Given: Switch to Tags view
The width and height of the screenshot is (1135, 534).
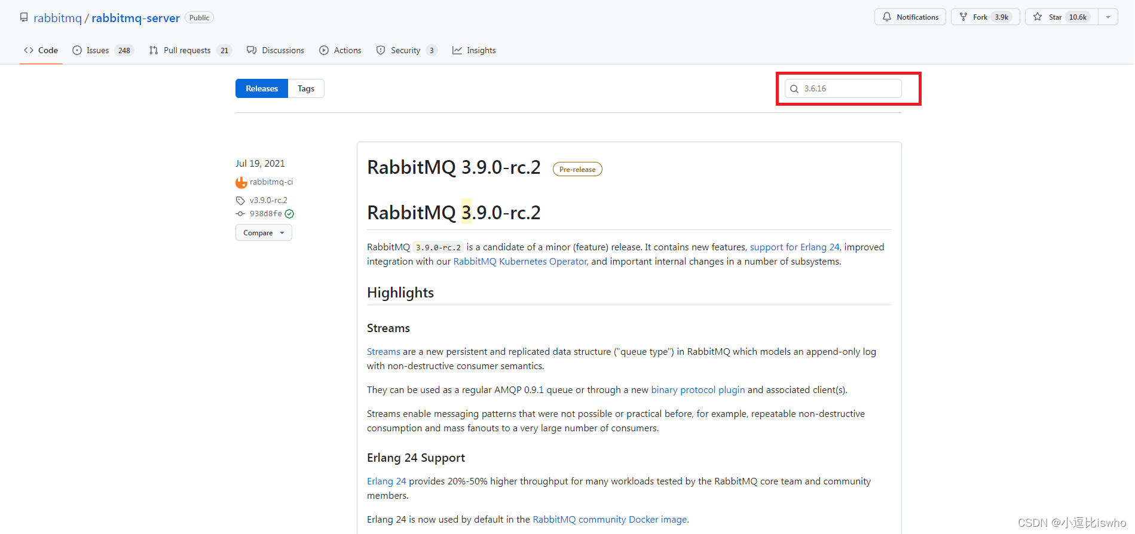Looking at the screenshot, I should pyautogui.click(x=306, y=88).
